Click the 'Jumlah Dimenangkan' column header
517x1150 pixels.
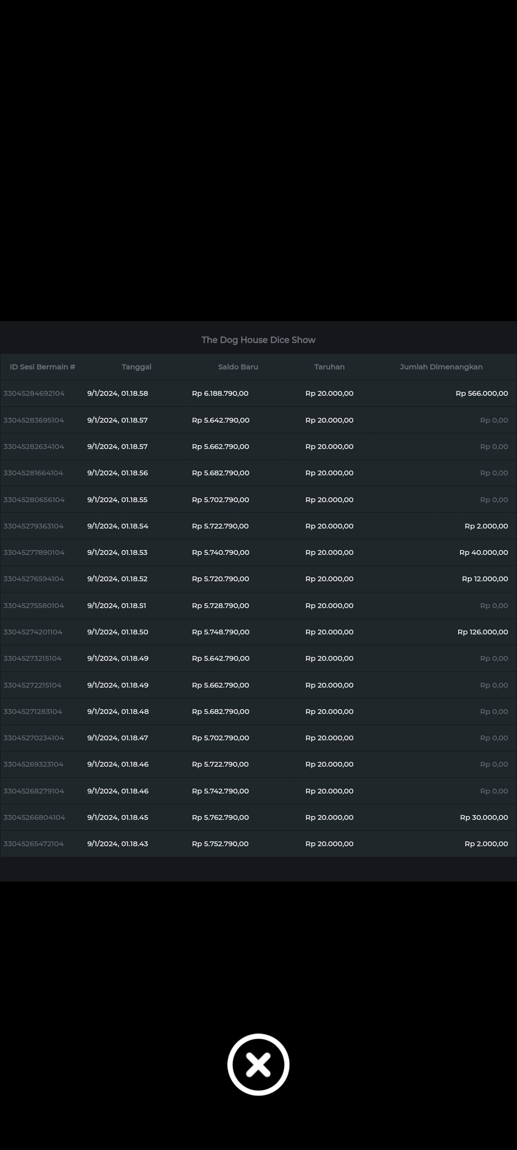coord(441,367)
